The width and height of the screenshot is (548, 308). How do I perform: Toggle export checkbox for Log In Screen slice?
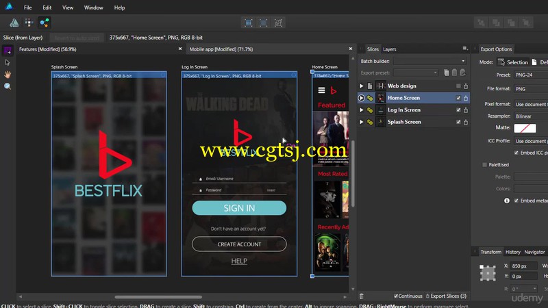coord(458,110)
